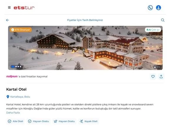Select the Hayvan Dostu stroller icon tag
This screenshot has width=169, height=130.
64,121
